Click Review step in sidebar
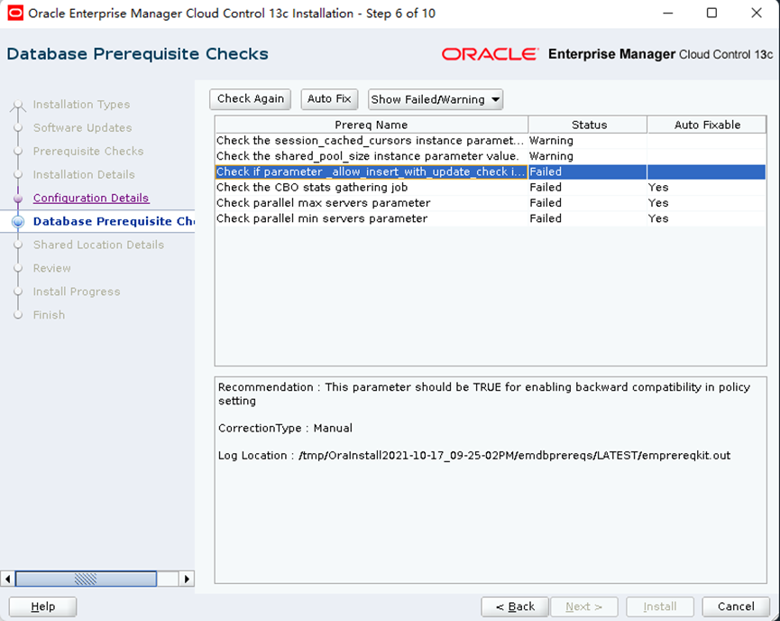 (x=51, y=268)
